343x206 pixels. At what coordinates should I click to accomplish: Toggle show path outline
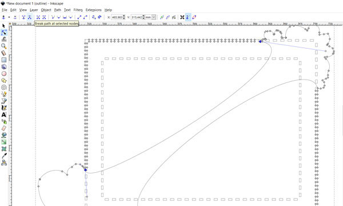(194, 17)
